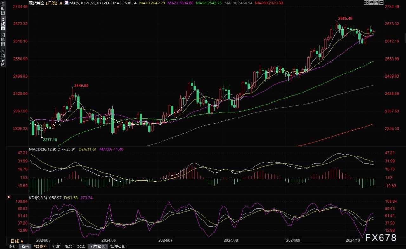Click the round minus icon after 日线 title
Viewport: 406px width, 249px height.
(61, 3)
